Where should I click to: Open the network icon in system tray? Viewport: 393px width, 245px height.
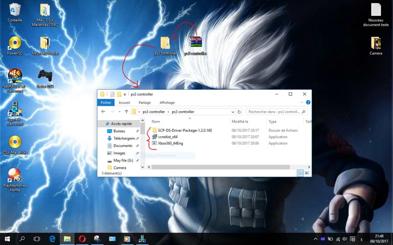pos(338,239)
